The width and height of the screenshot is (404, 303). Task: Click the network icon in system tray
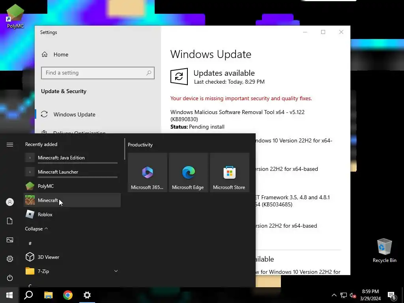[344, 295]
